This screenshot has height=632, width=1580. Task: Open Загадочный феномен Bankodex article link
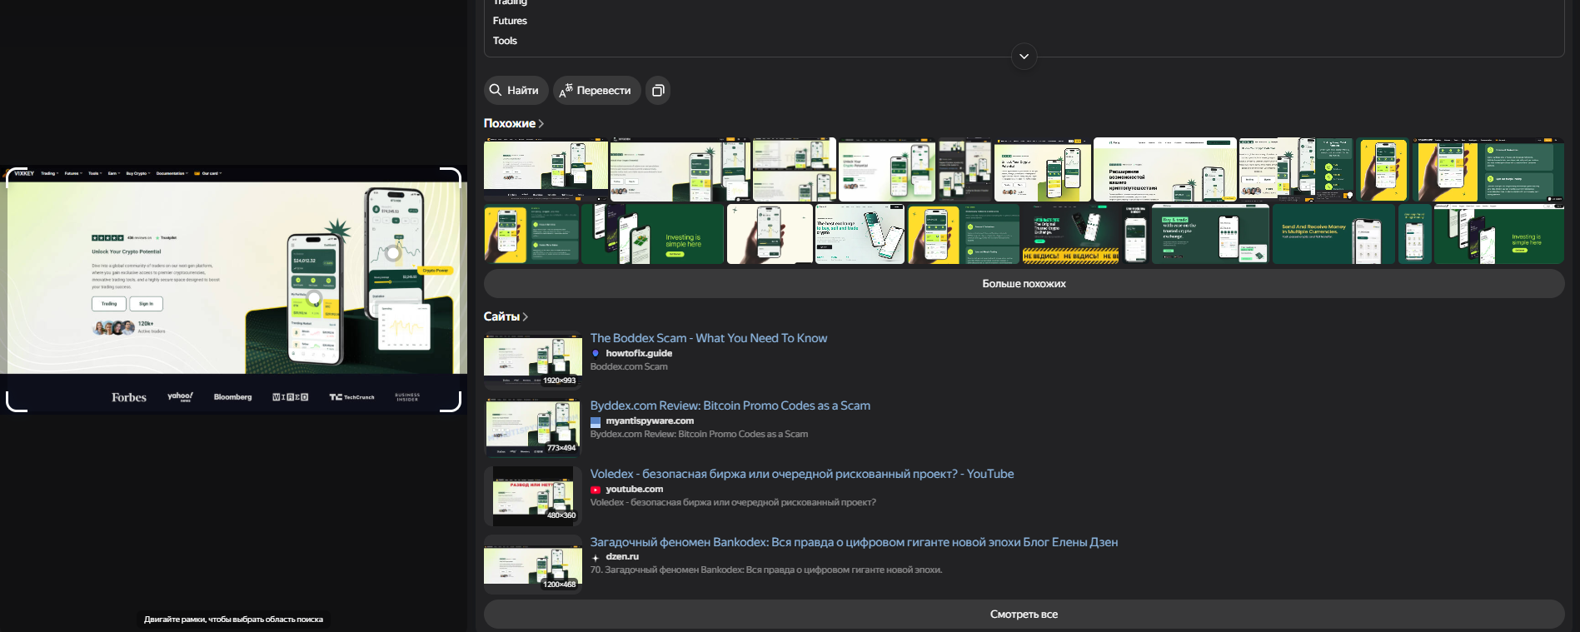click(854, 542)
